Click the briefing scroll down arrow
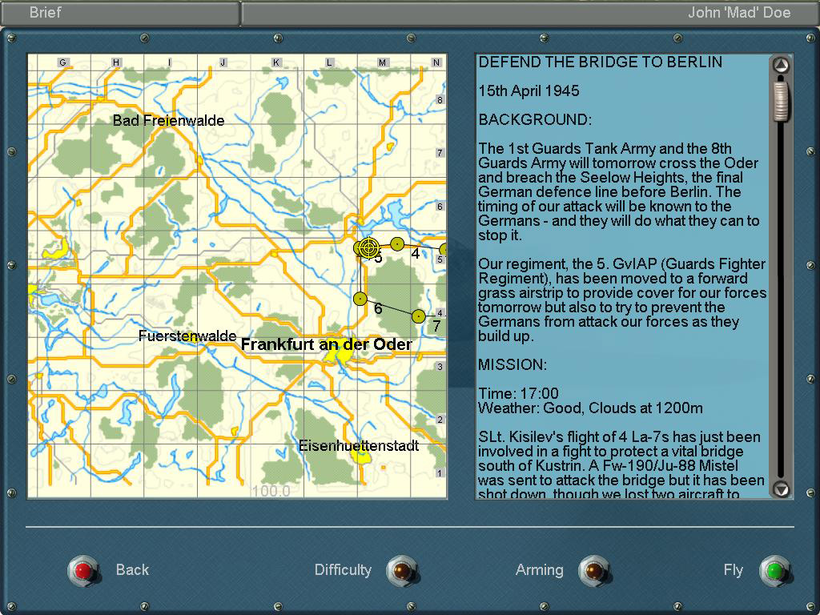The width and height of the screenshot is (820, 615). (781, 489)
